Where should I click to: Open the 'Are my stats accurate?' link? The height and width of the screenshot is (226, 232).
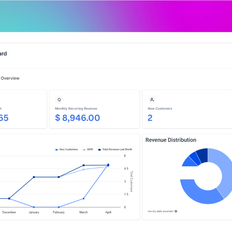tap(161, 211)
